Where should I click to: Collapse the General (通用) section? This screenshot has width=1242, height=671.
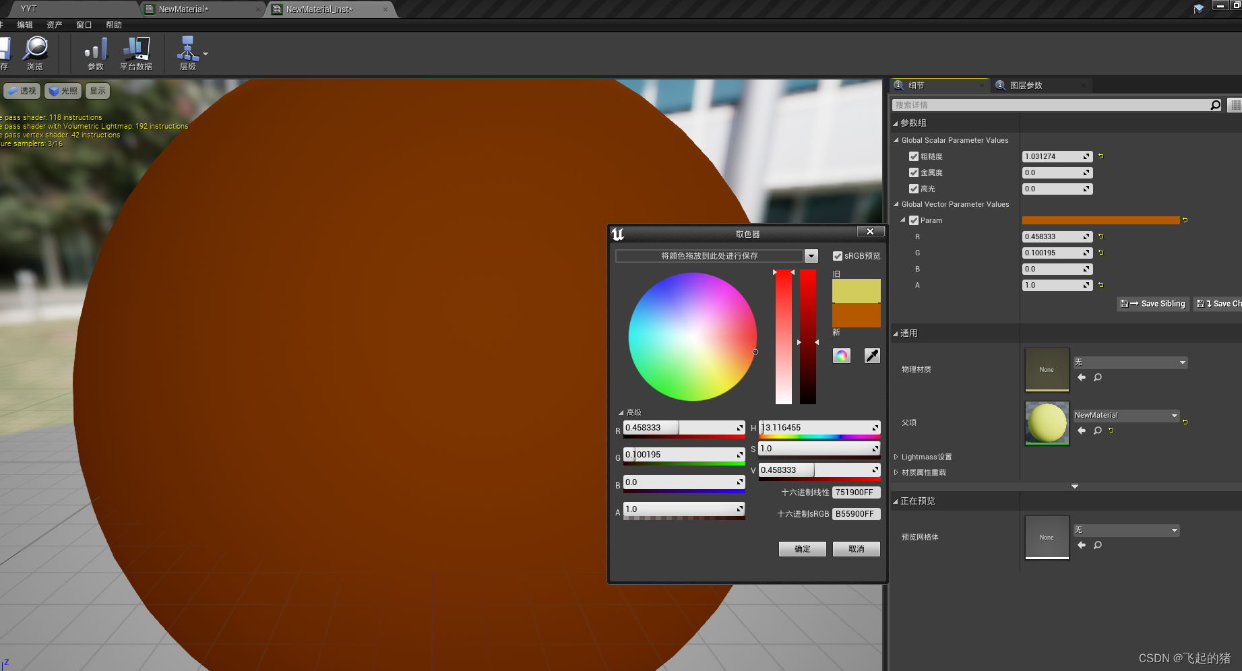pos(896,333)
